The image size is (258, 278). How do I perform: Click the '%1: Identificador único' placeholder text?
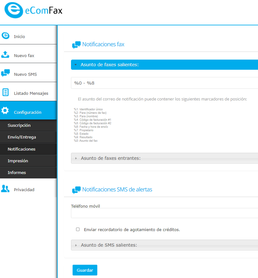88,109
